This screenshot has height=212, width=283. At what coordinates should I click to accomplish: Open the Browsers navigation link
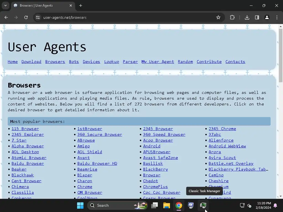click(x=55, y=62)
